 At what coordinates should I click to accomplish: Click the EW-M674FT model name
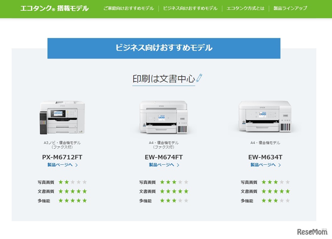[164, 157]
